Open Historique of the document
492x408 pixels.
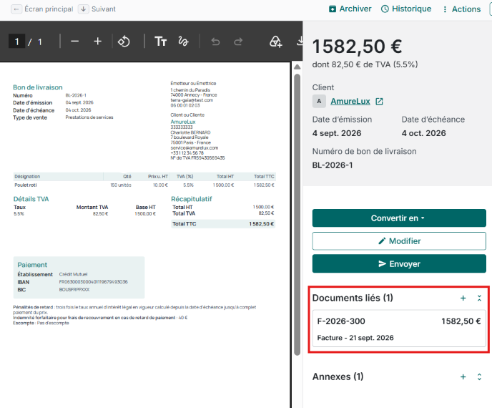click(406, 9)
